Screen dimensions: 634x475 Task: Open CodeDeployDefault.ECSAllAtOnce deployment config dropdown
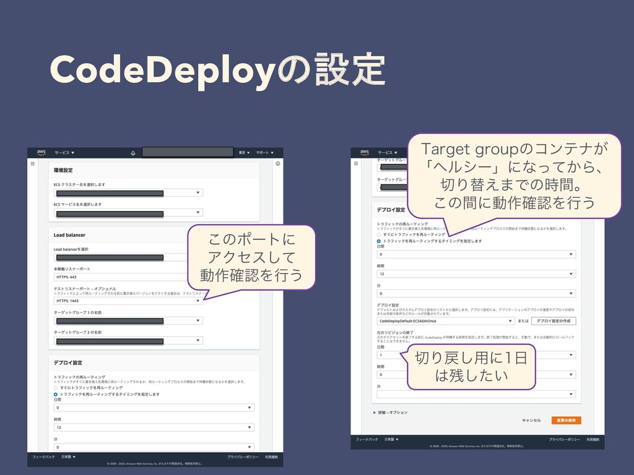(x=446, y=321)
